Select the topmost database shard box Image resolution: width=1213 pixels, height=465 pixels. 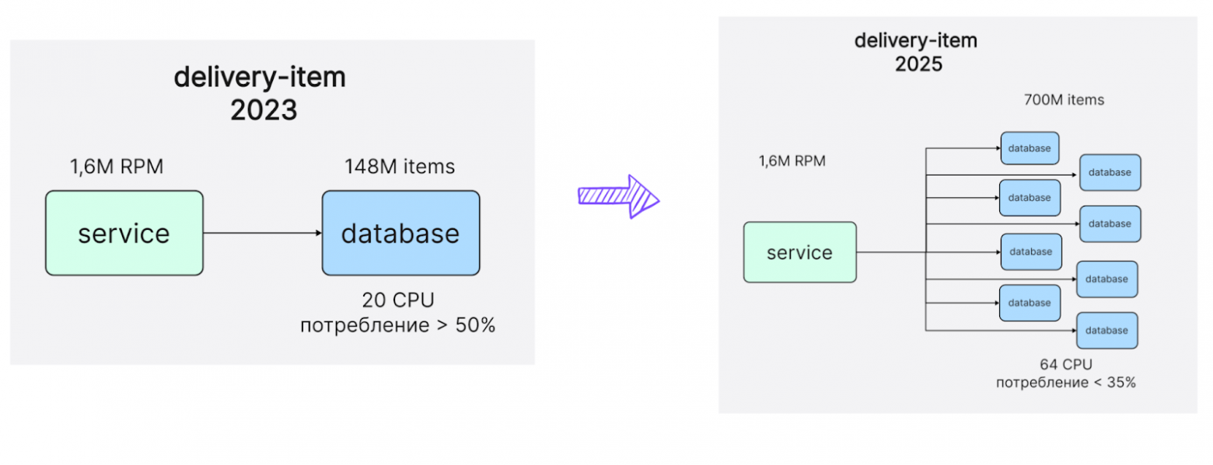(1029, 147)
